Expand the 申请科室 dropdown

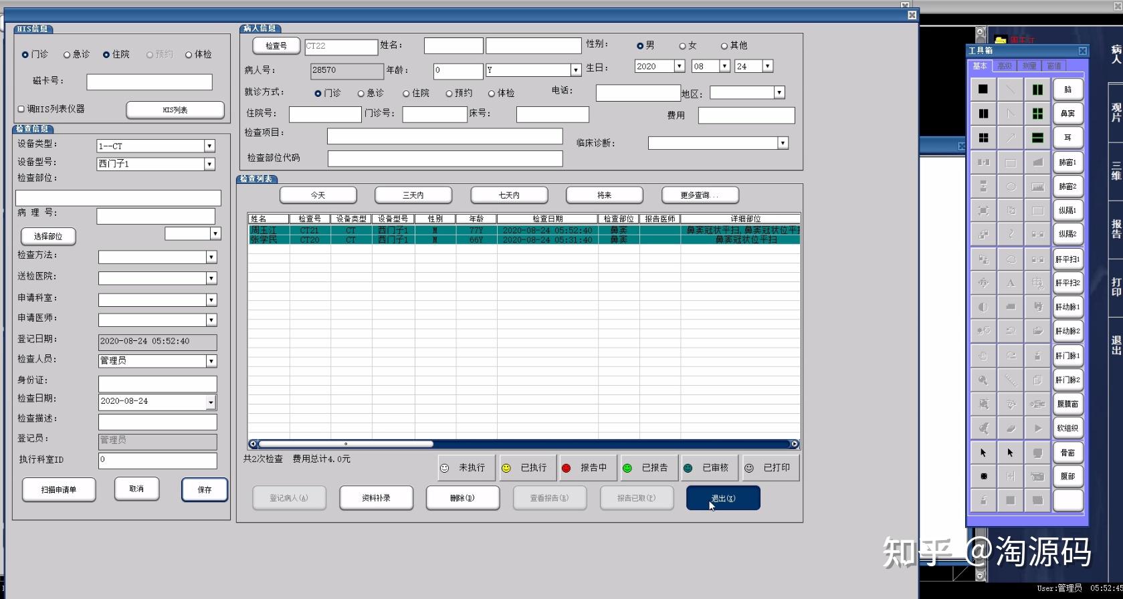[211, 300]
